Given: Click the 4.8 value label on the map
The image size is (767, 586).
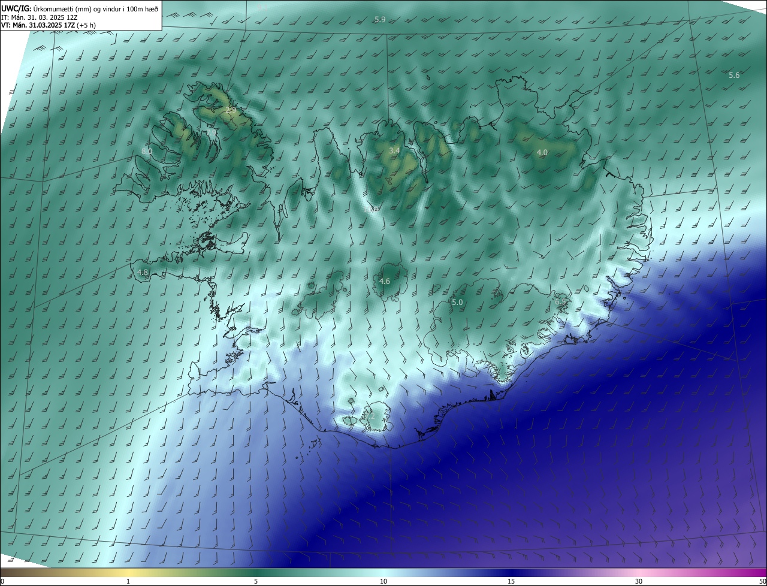Looking at the screenshot, I should point(143,272).
